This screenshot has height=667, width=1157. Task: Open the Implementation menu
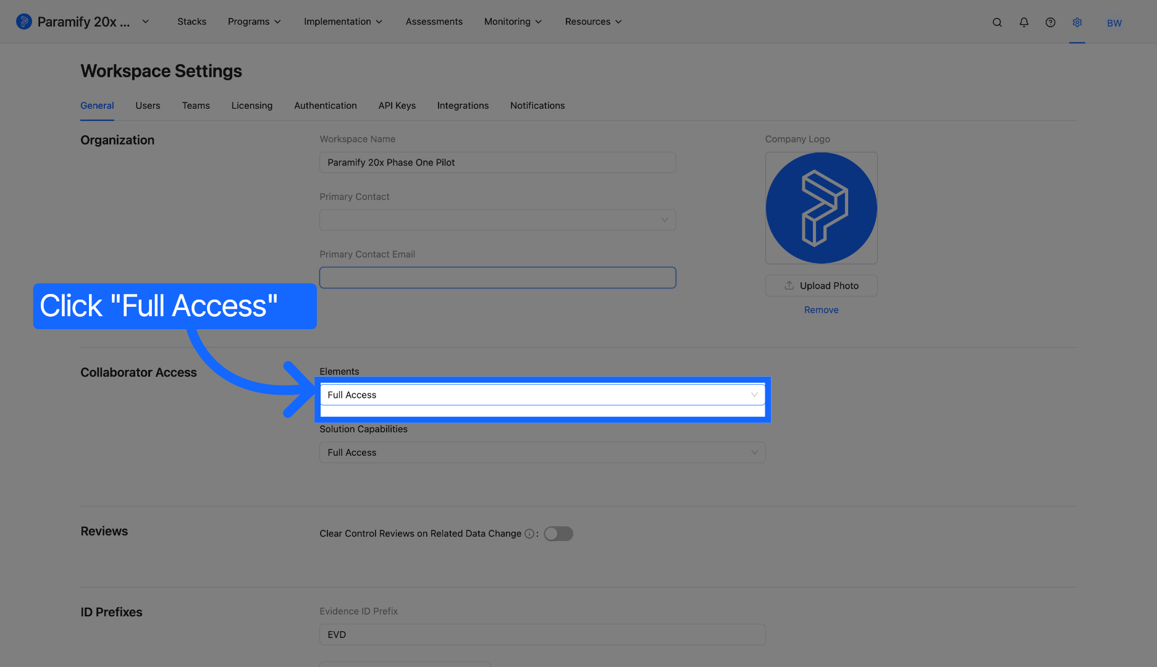[x=343, y=22]
